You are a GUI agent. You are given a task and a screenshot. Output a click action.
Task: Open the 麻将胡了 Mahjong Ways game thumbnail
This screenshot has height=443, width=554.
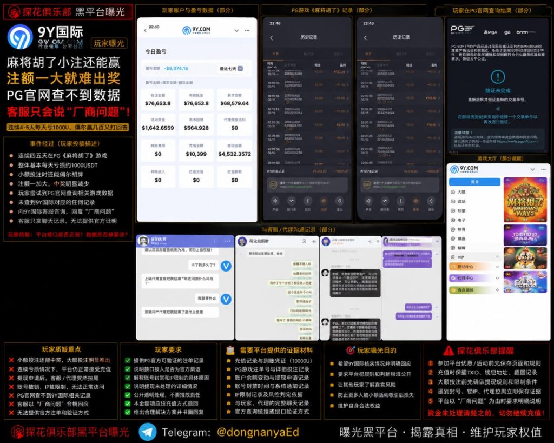tap(525, 200)
